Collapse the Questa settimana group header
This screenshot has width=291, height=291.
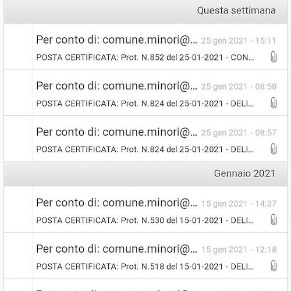point(145,12)
